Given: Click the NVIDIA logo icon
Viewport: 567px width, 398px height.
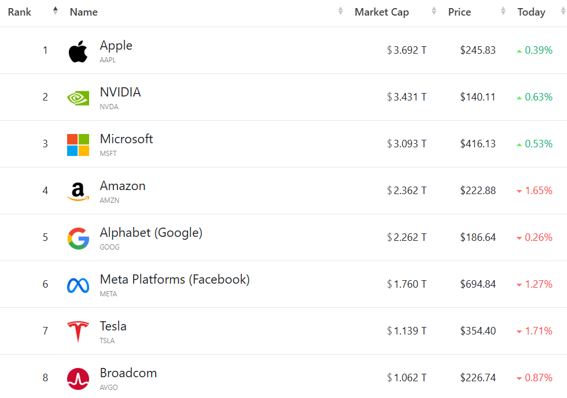Looking at the screenshot, I should pyautogui.click(x=78, y=98).
